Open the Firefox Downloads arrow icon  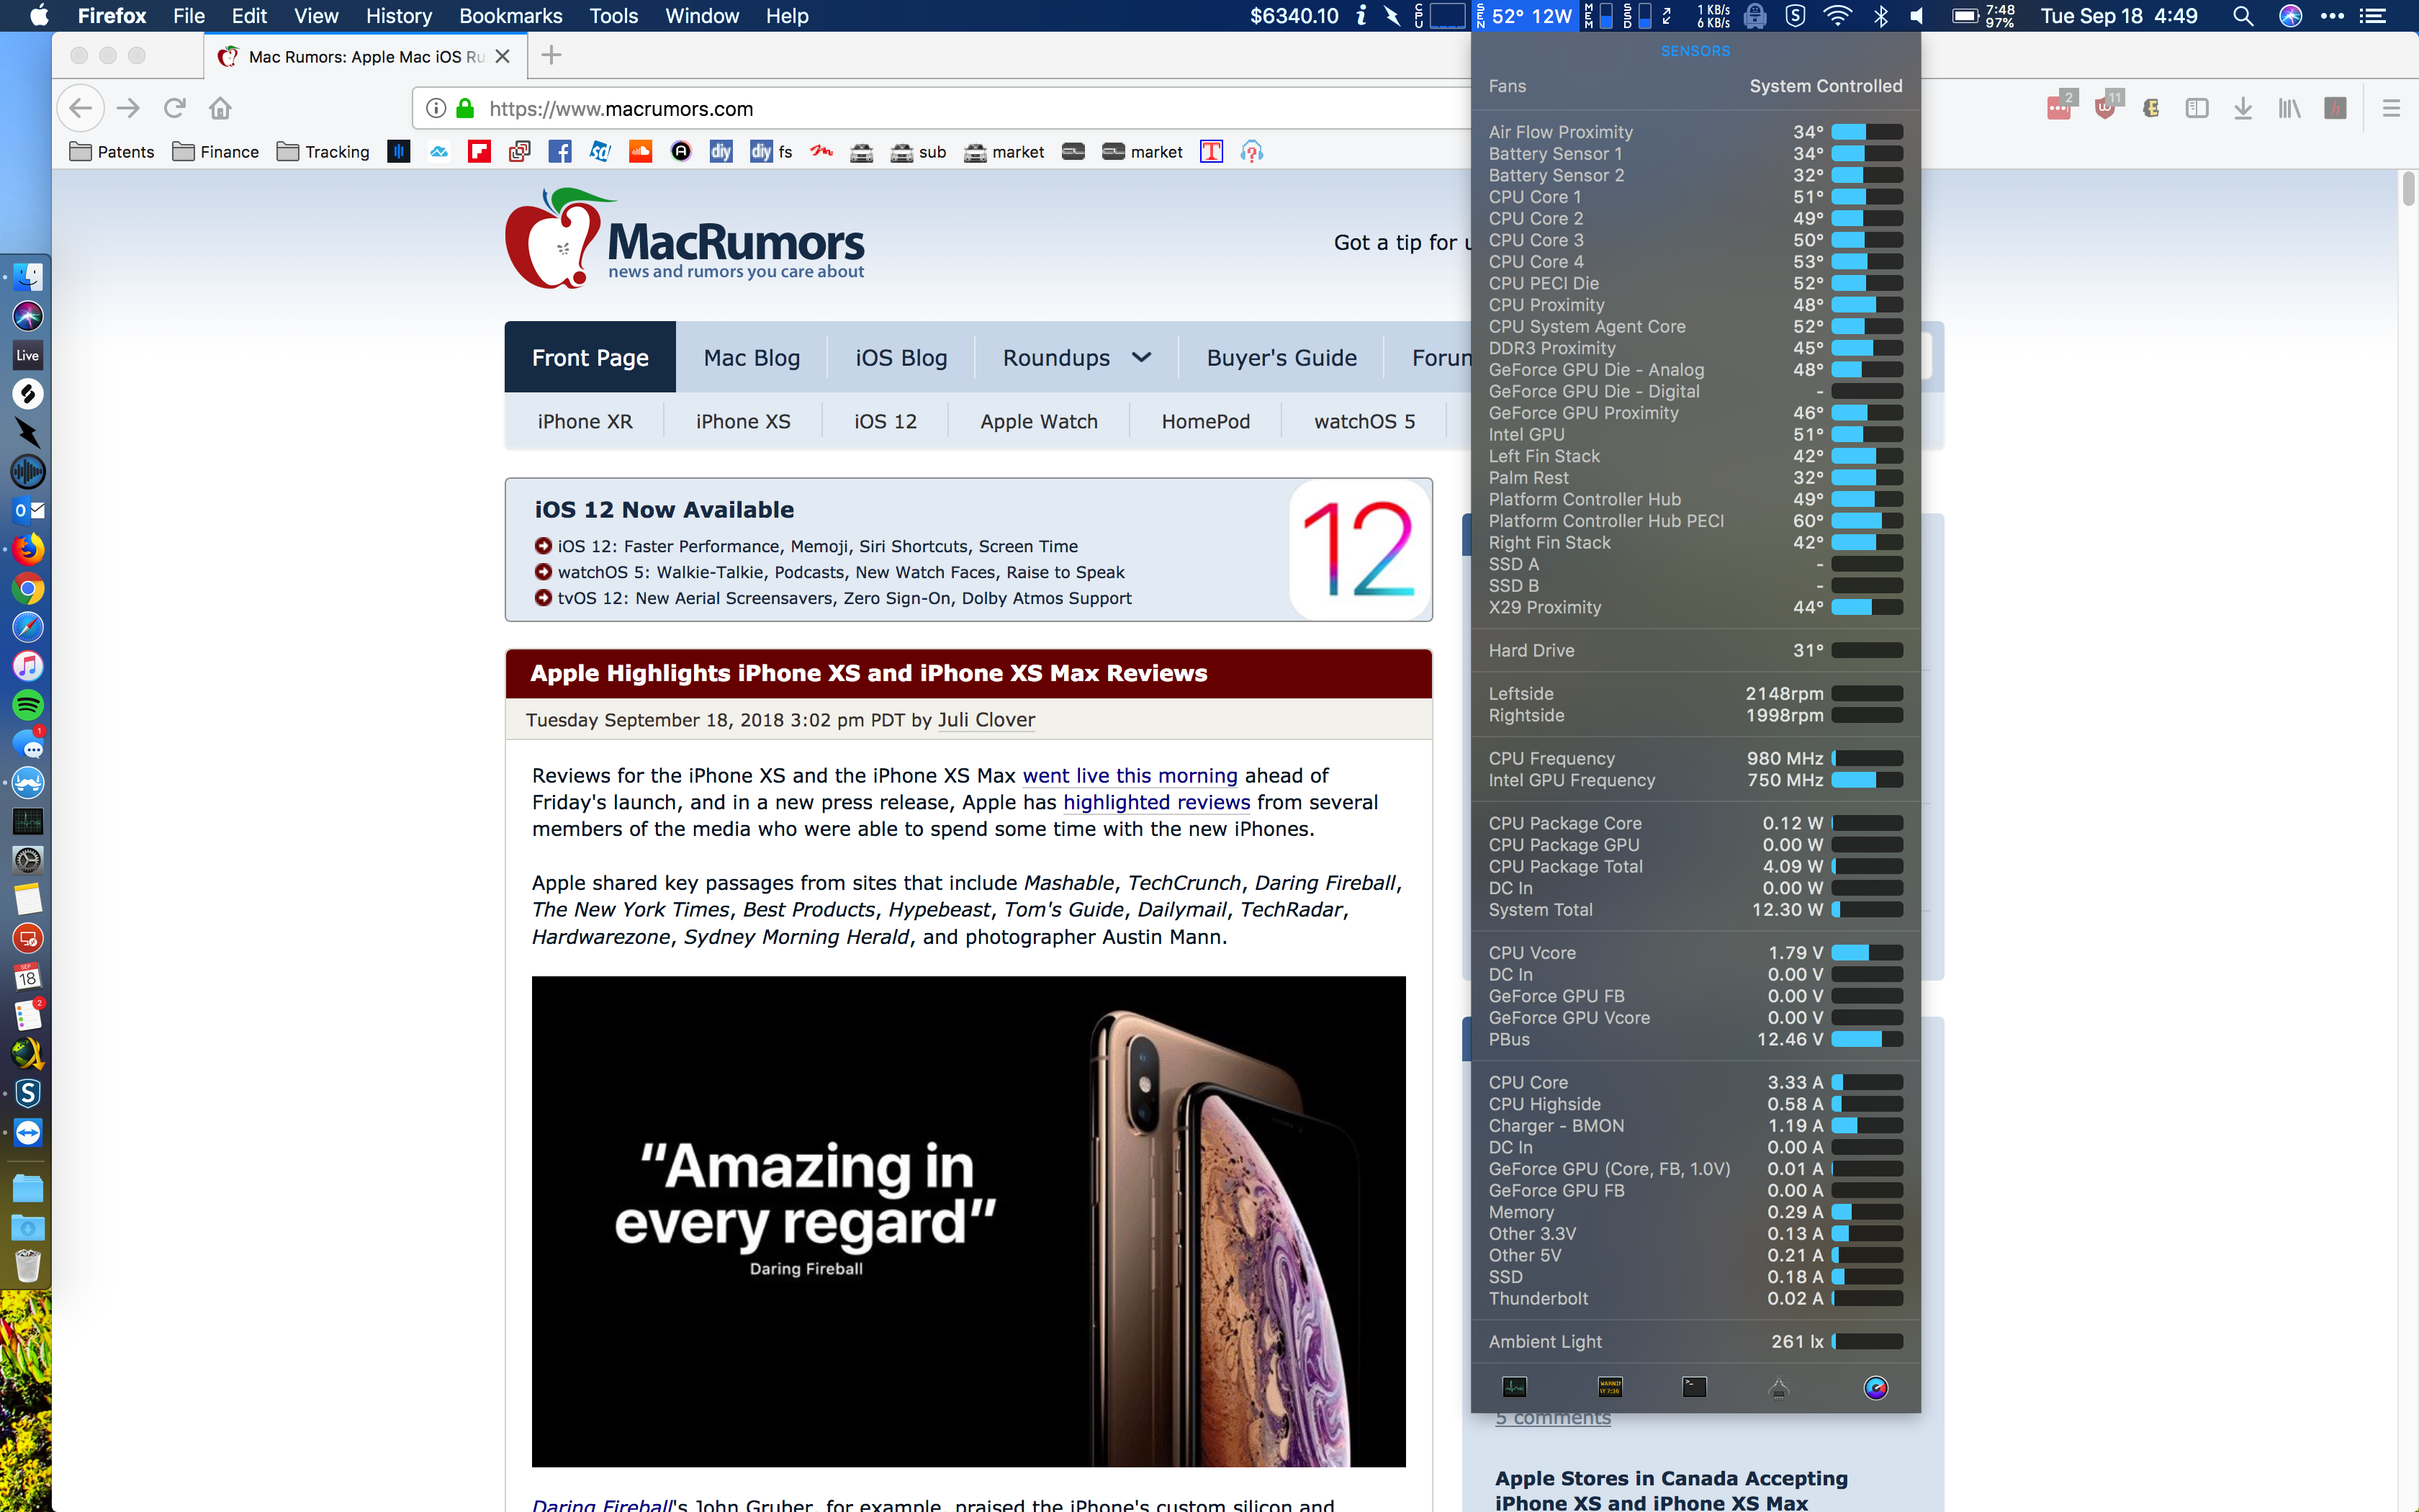tap(2243, 107)
